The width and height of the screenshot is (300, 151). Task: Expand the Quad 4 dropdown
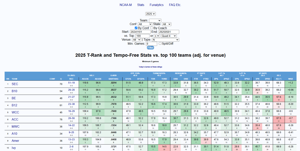click(169, 36)
